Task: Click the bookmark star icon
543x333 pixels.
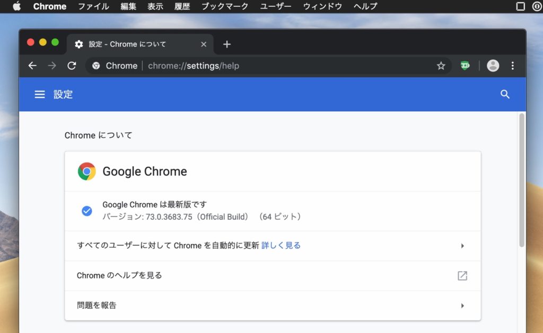Action: [441, 66]
